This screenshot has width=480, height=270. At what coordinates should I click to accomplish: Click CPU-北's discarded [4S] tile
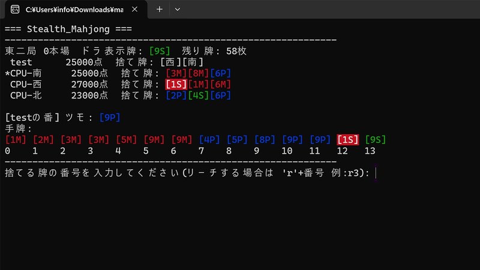pyautogui.click(x=199, y=95)
